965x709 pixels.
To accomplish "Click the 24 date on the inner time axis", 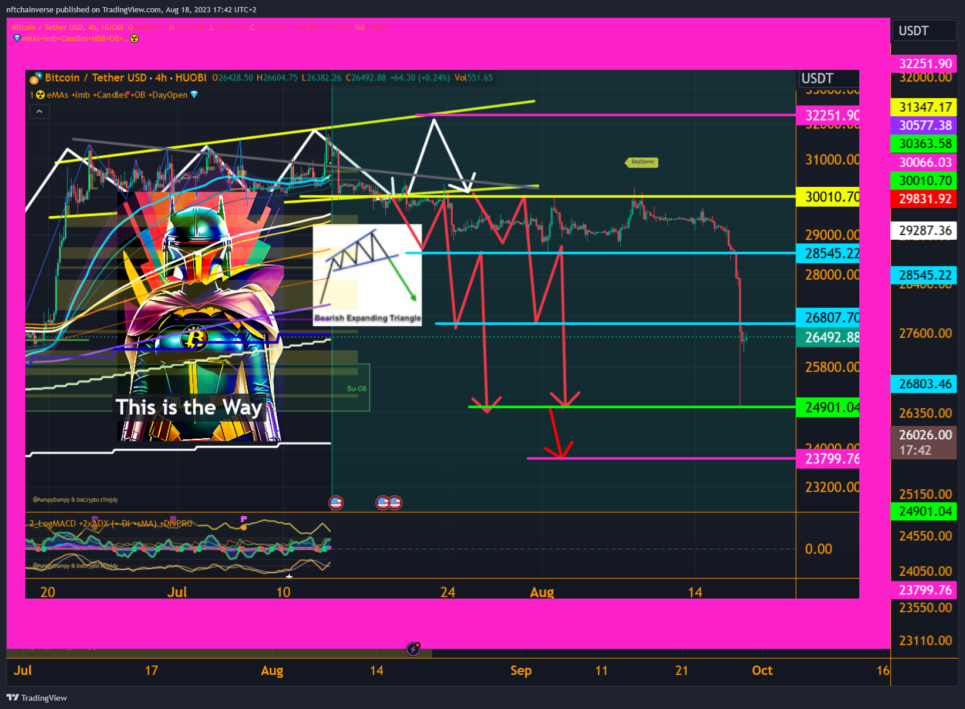I will point(448,592).
